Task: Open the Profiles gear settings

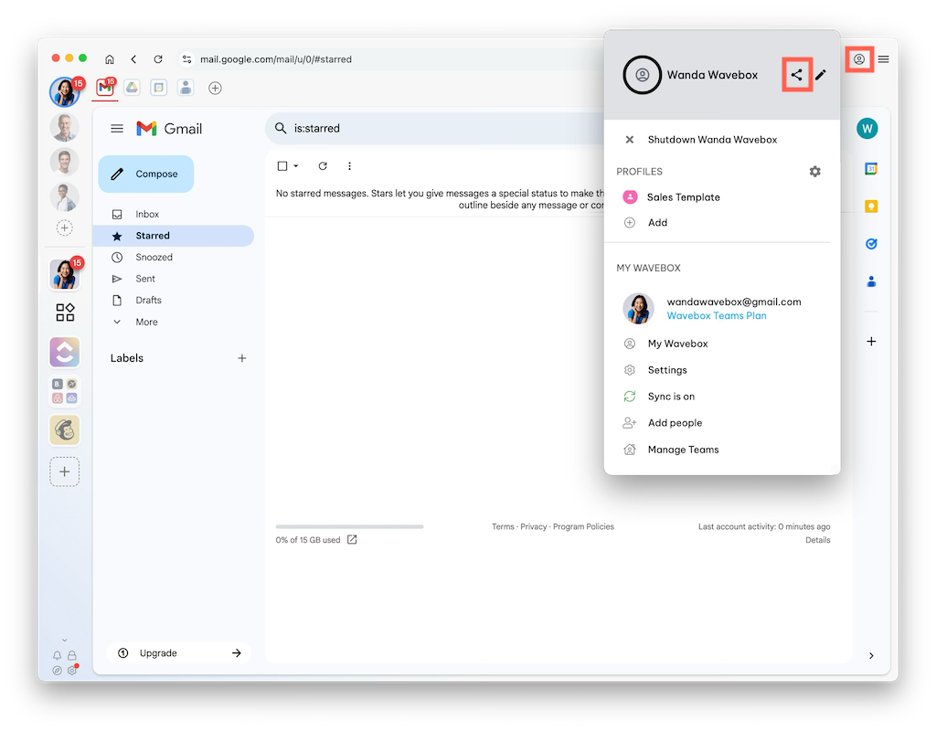Action: click(x=814, y=172)
